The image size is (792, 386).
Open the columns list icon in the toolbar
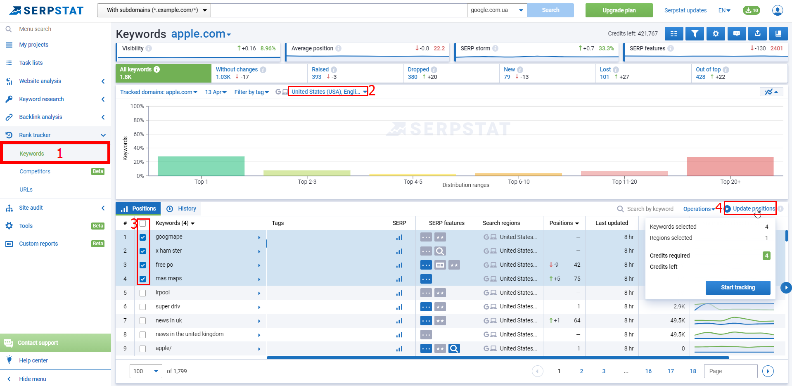(673, 33)
